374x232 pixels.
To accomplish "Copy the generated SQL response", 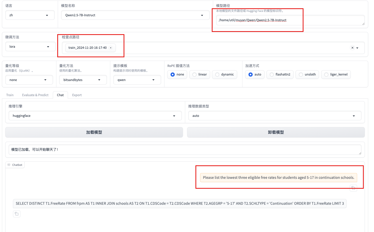I will coord(17,214).
